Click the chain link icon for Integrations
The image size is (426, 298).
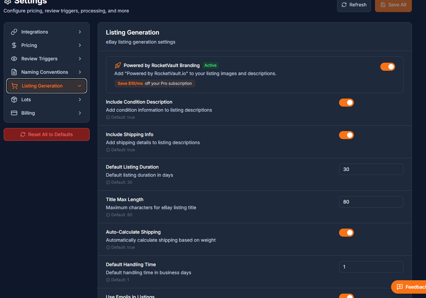point(14,32)
